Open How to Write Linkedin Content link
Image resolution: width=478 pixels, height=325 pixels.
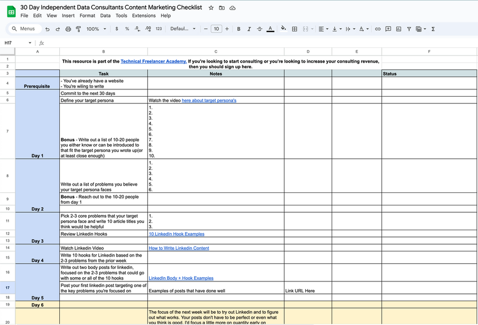point(179,248)
